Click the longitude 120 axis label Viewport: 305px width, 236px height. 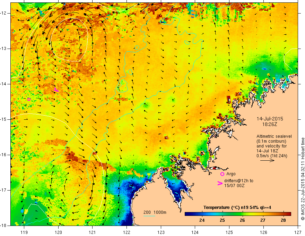pos(58,232)
